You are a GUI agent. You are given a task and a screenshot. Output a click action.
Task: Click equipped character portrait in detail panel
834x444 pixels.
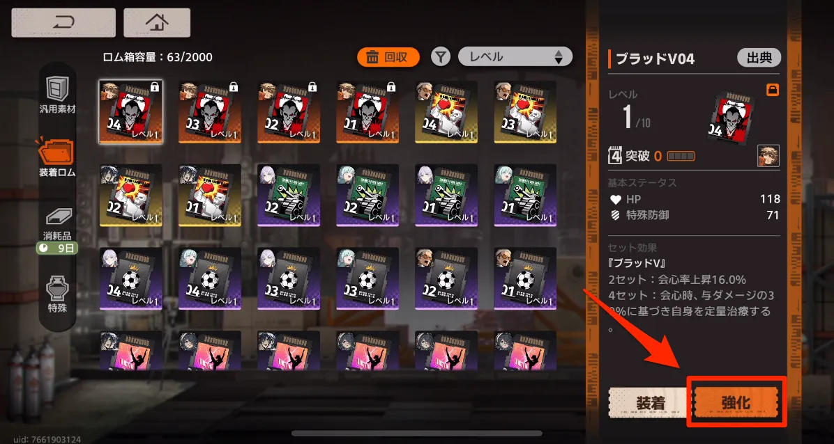coord(768,156)
